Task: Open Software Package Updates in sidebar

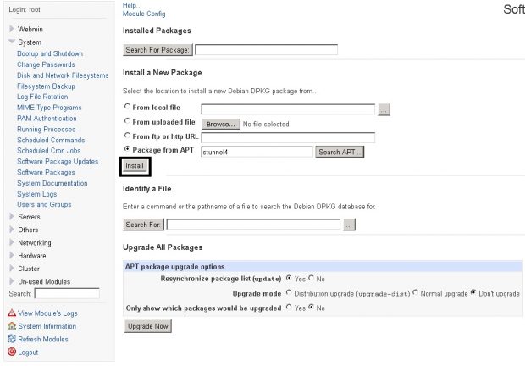Action: pyautogui.click(x=58, y=162)
